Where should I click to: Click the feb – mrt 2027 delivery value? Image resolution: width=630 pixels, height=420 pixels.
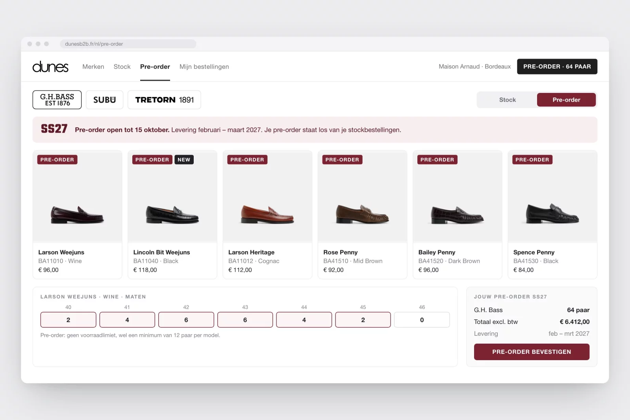(569, 334)
